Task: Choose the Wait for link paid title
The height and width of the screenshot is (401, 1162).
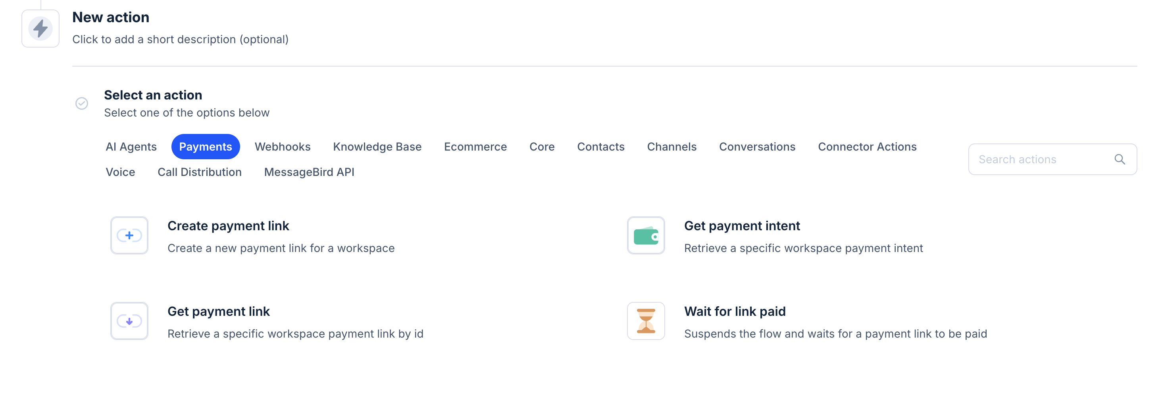Action: [734, 311]
